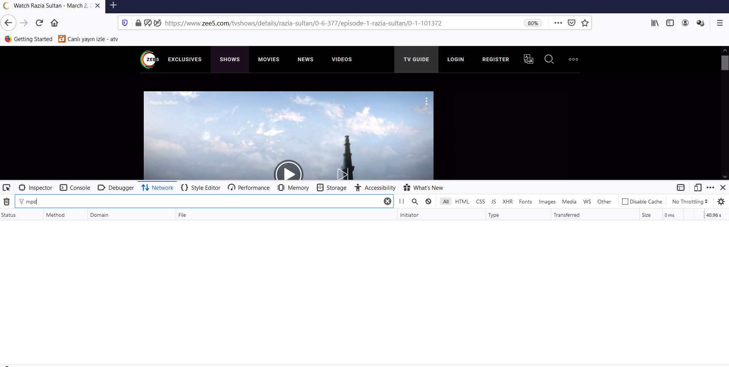Click ZEE5 search magnifier icon
729x367 pixels.
tap(549, 59)
